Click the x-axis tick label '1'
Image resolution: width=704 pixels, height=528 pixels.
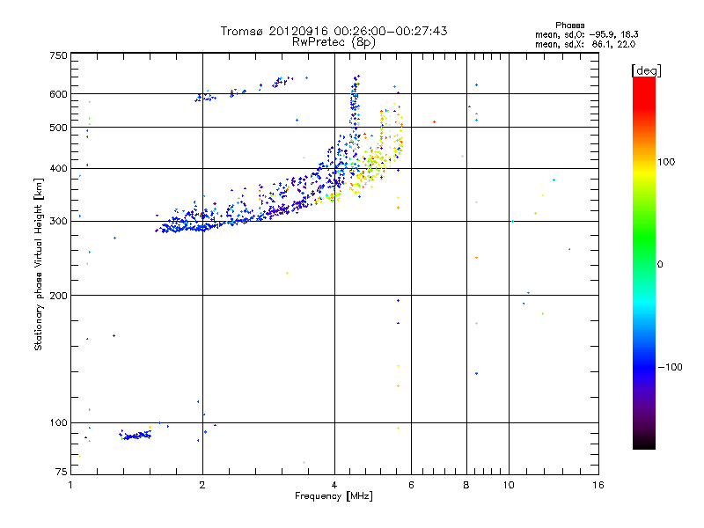(70, 485)
